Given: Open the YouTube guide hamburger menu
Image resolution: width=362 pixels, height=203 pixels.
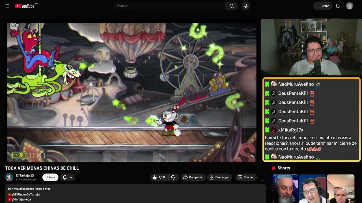Looking at the screenshot, I should (7, 6).
